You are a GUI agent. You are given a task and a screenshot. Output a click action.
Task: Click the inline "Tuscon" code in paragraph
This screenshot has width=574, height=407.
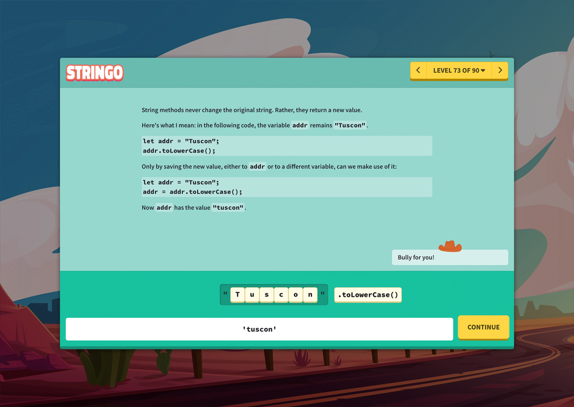click(x=350, y=125)
